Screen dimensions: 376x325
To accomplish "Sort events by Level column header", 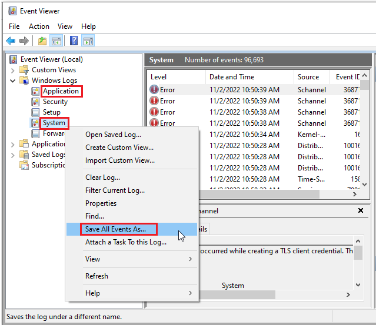I will click(177, 77).
